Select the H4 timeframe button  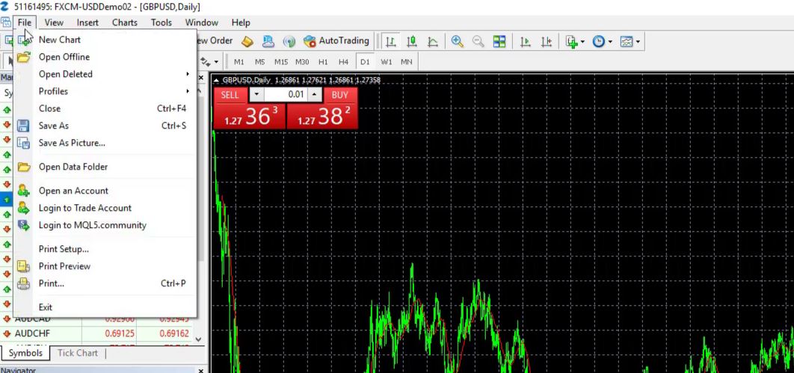(x=343, y=62)
